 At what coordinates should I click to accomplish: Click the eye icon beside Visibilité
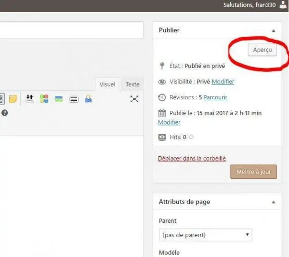(162, 82)
